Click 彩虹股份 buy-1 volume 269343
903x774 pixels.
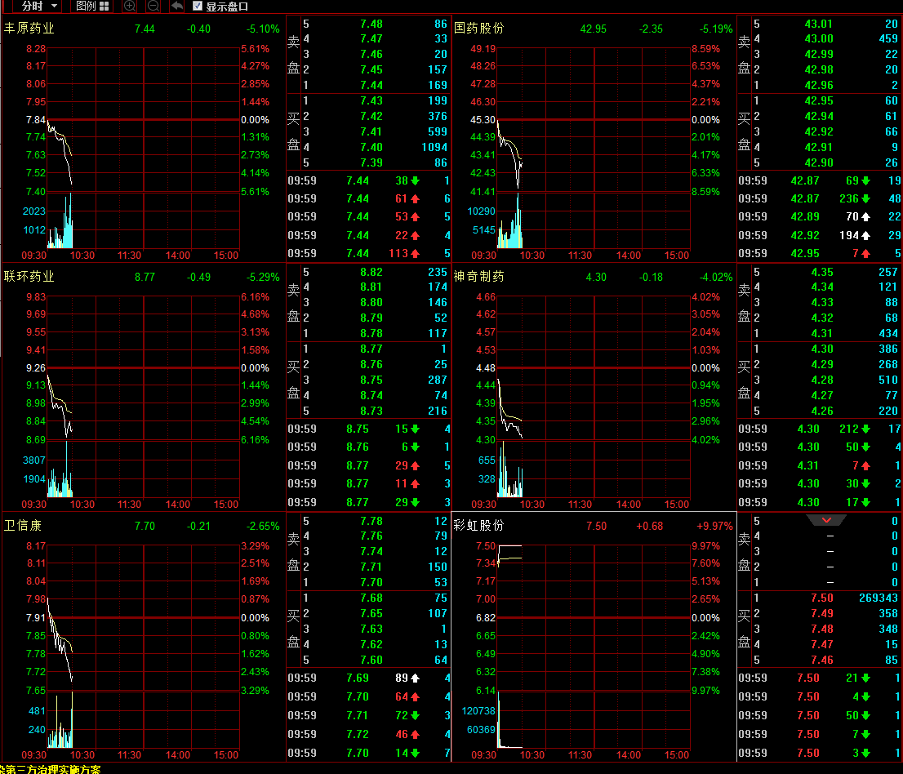click(x=879, y=598)
